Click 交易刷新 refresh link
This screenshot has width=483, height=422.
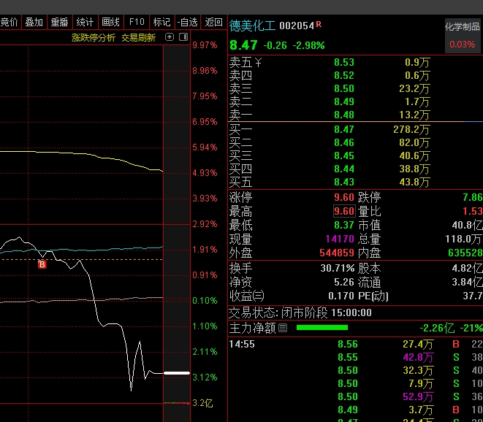pyautogui.click(x=139, y=38)
